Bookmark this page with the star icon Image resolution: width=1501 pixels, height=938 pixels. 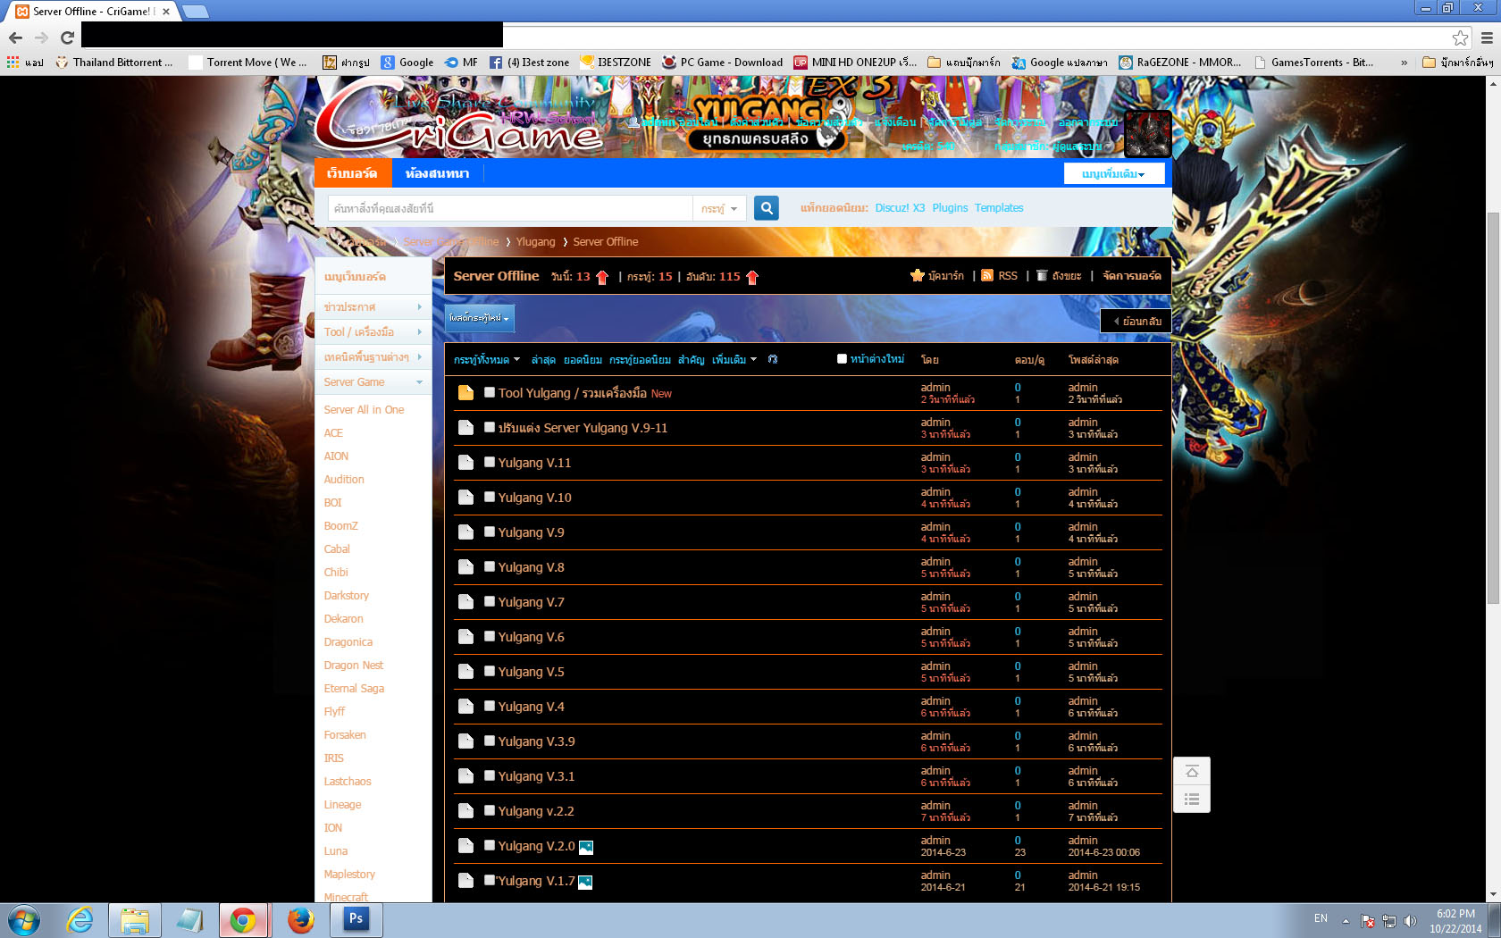tap(1460, 38)
